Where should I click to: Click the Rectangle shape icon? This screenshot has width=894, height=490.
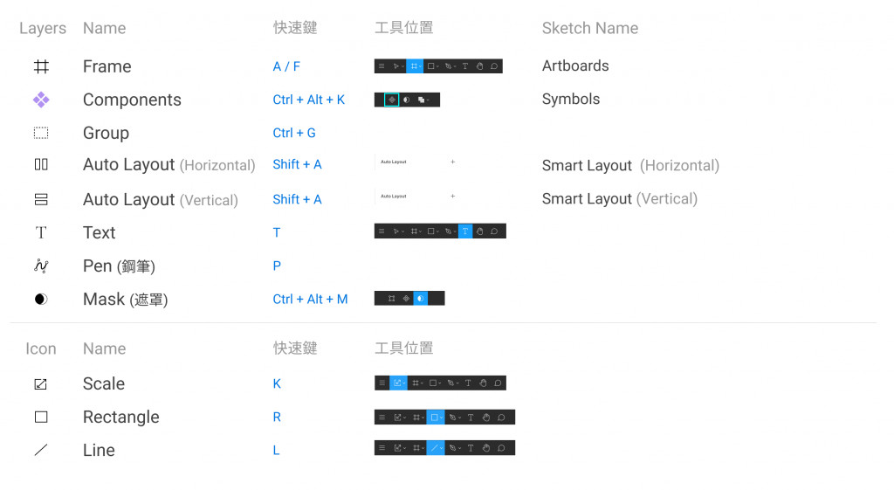[x=41, y=417]
